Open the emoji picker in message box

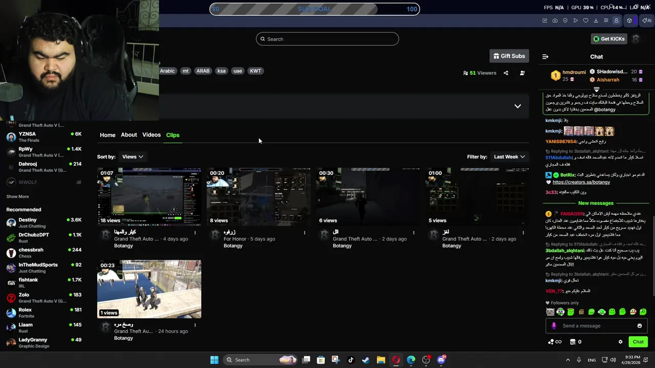pyautogui.click(x=640, y=326)
